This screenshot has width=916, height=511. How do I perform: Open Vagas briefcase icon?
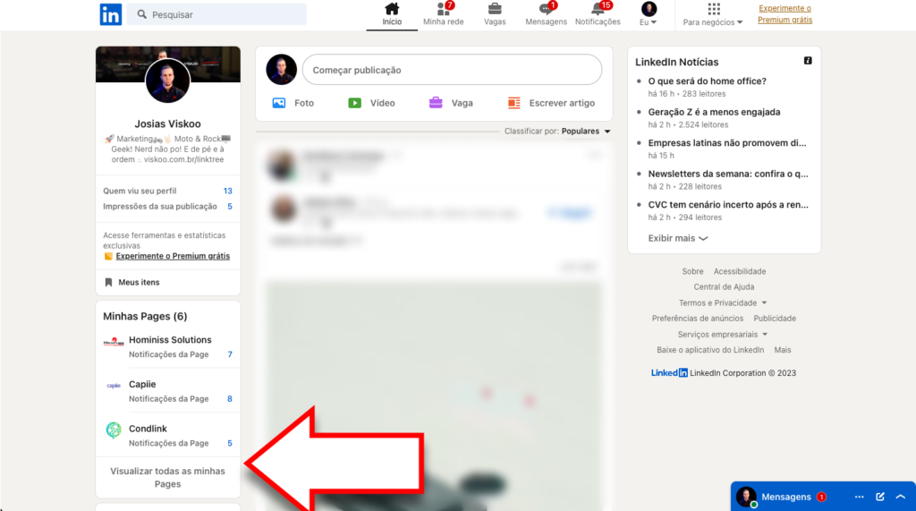click(x=495, y=9)
